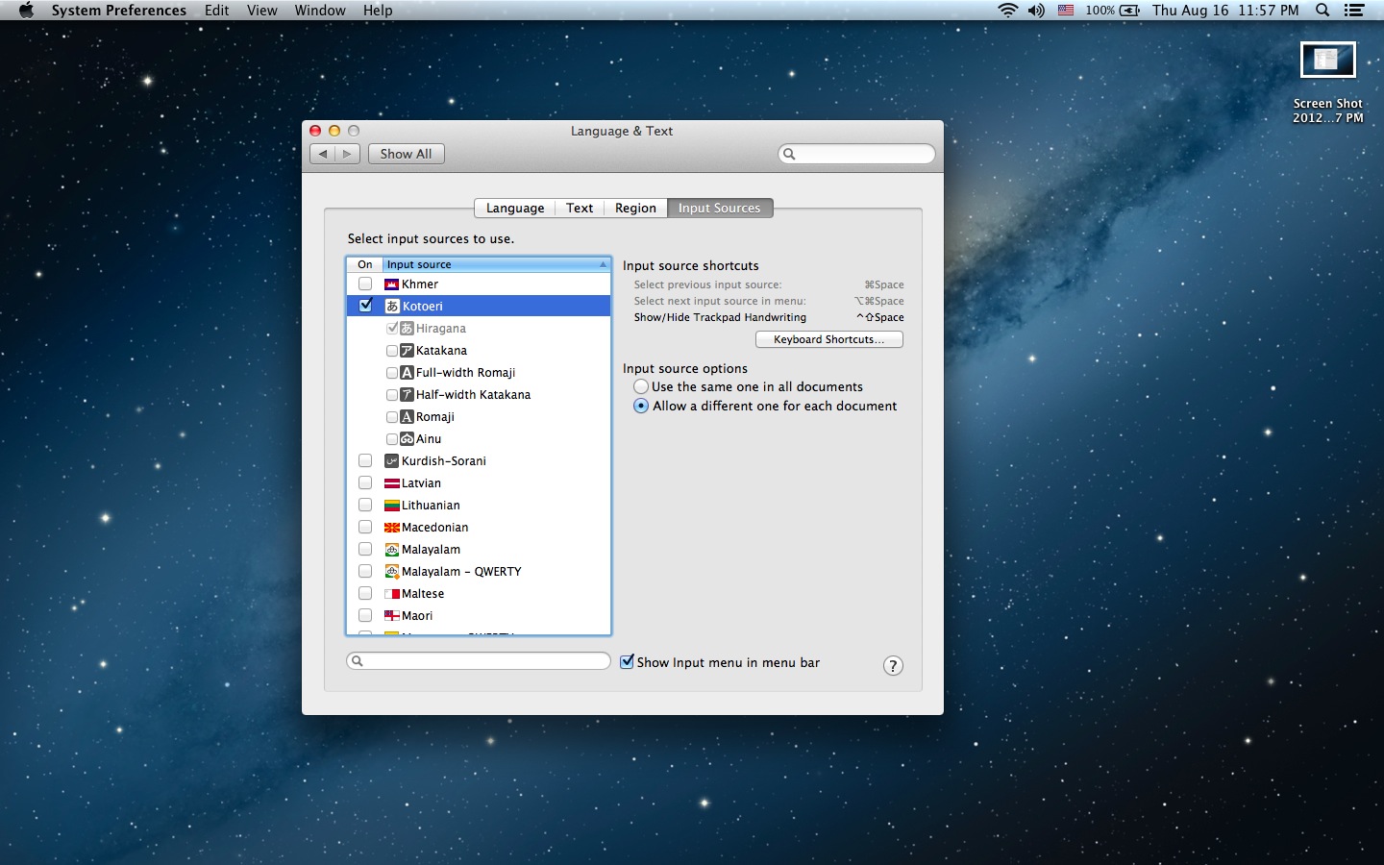This screenshot has height=865, width=1384.
Task: Enable the Khmer input source
Action: coord(365,284)
